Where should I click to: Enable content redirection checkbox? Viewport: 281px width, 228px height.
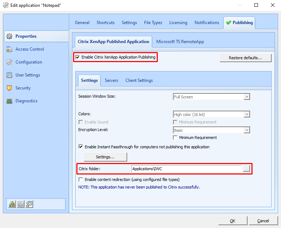coord(81,180)
